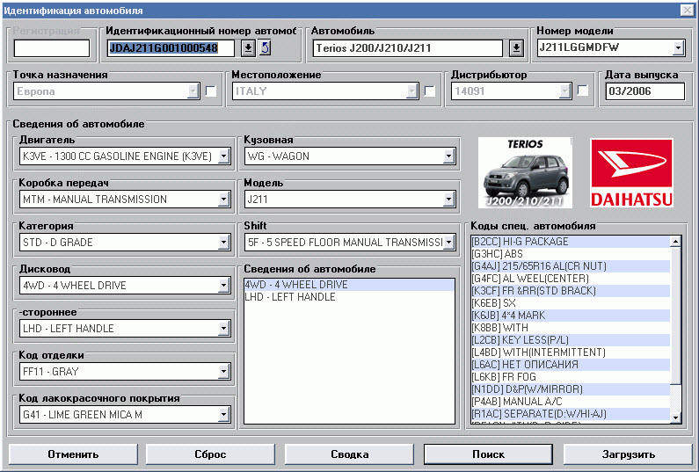Viewport: 699px width, 472px height.
Task: Select [L6KB] FR FOG spec code
Action: (x=570, y=377)
